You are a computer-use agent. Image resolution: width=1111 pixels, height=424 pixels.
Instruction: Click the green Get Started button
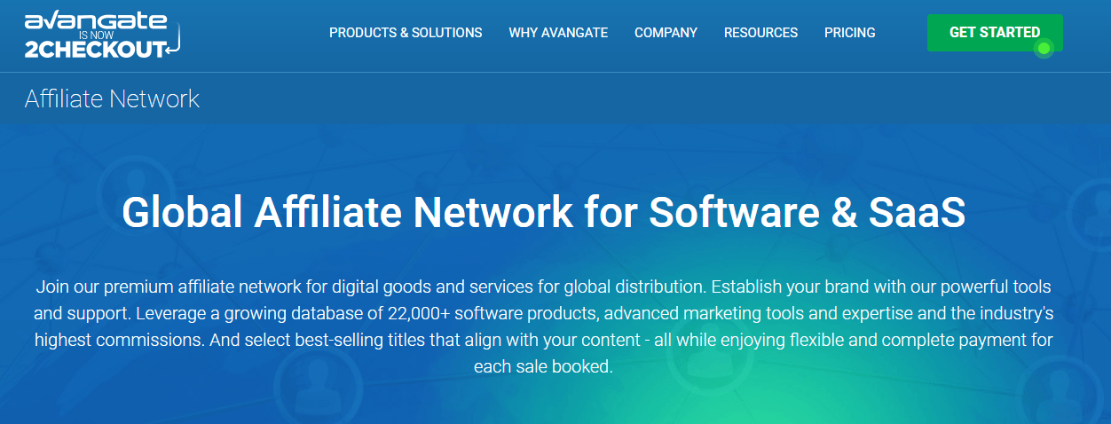click(x=995, y=33)
